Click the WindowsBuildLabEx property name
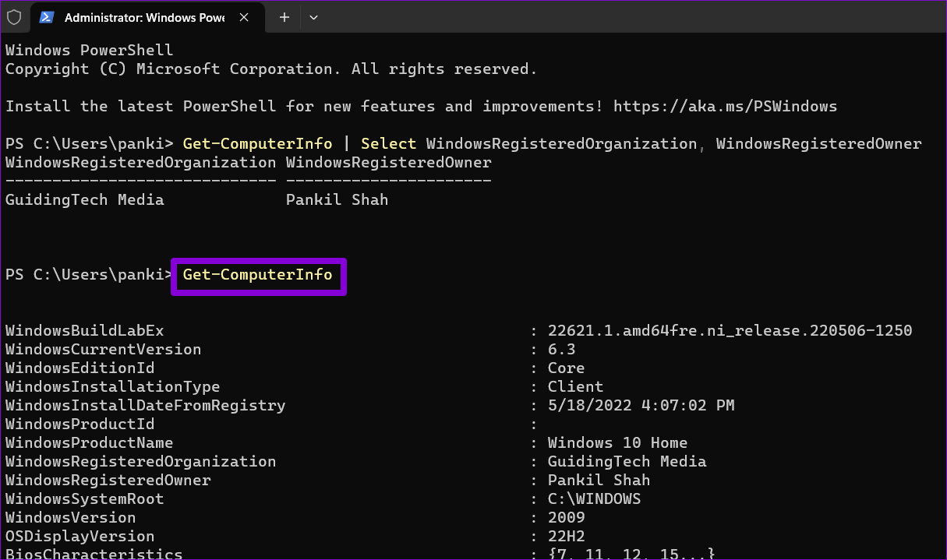947x560 pixels. coord(84,330)
